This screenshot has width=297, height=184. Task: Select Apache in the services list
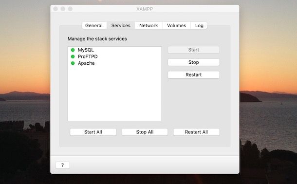click(x=114, y=63)
